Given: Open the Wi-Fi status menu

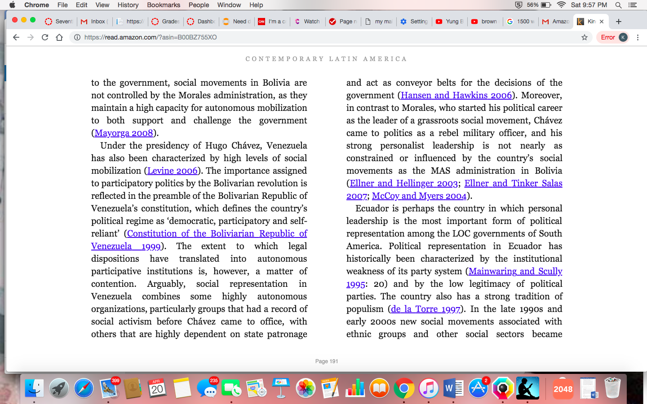Looking at the screenshot, I should (x=561, y=5).
